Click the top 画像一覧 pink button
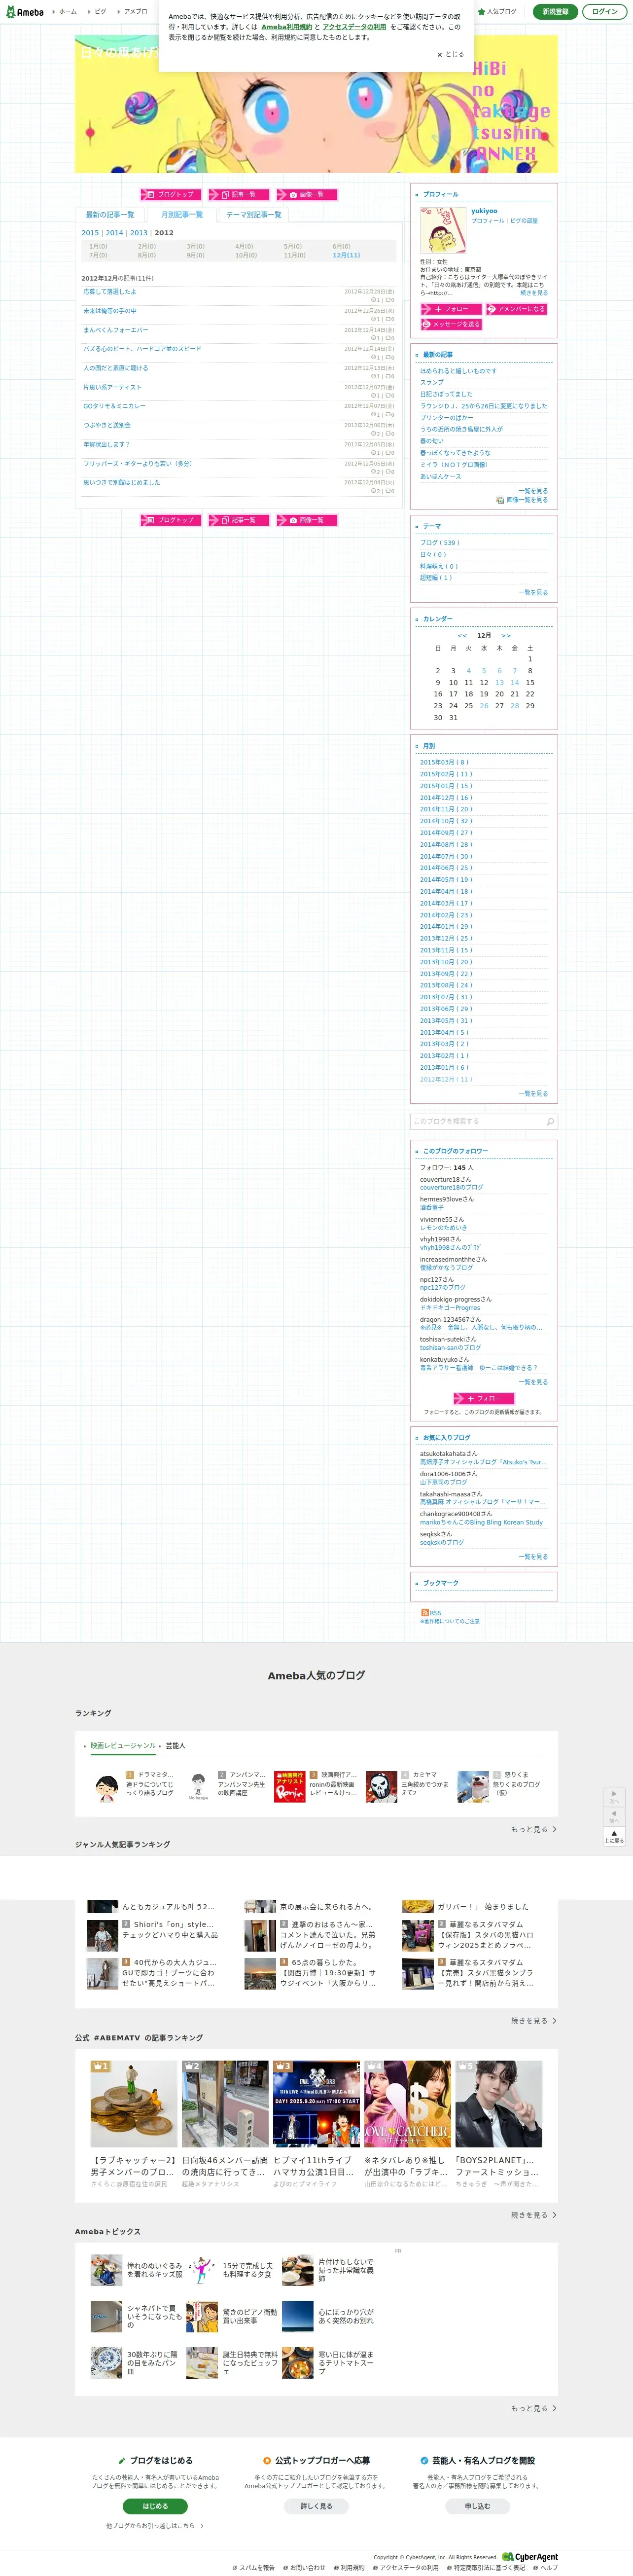This screenshot has height=2576, width=633. tap(307, 195)
